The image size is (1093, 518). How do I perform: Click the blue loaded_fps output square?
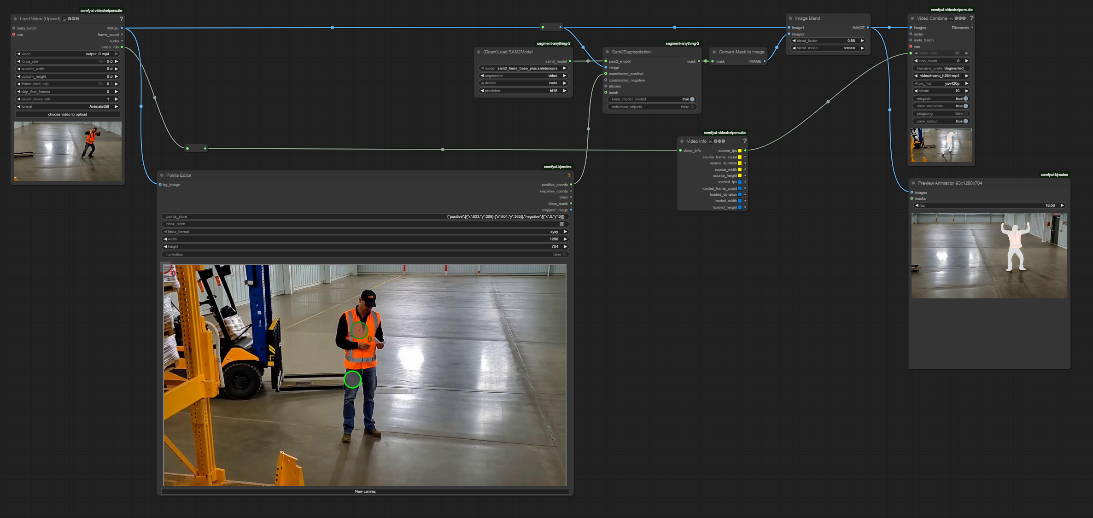click(x=740, y=182)
